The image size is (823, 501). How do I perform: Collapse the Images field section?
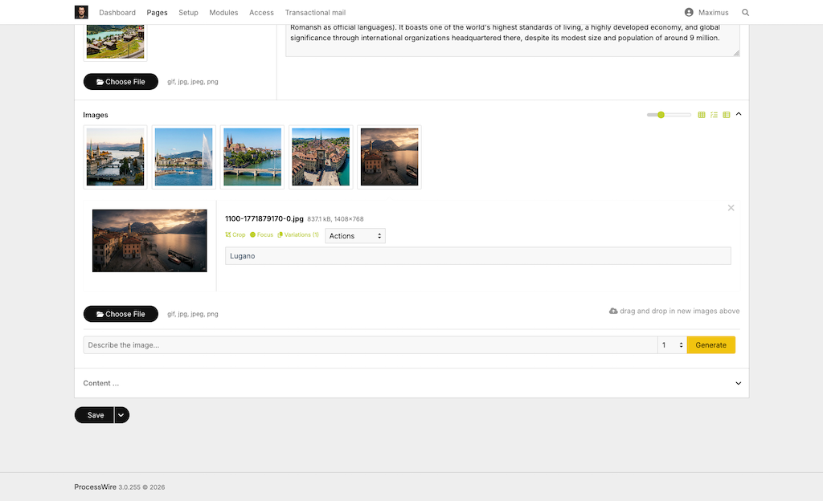[x=739, y=114]
